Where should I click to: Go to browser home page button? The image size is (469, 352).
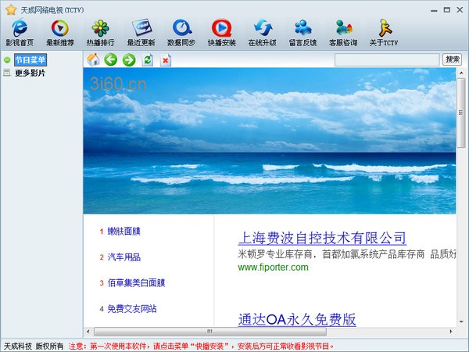click(93, 60)
